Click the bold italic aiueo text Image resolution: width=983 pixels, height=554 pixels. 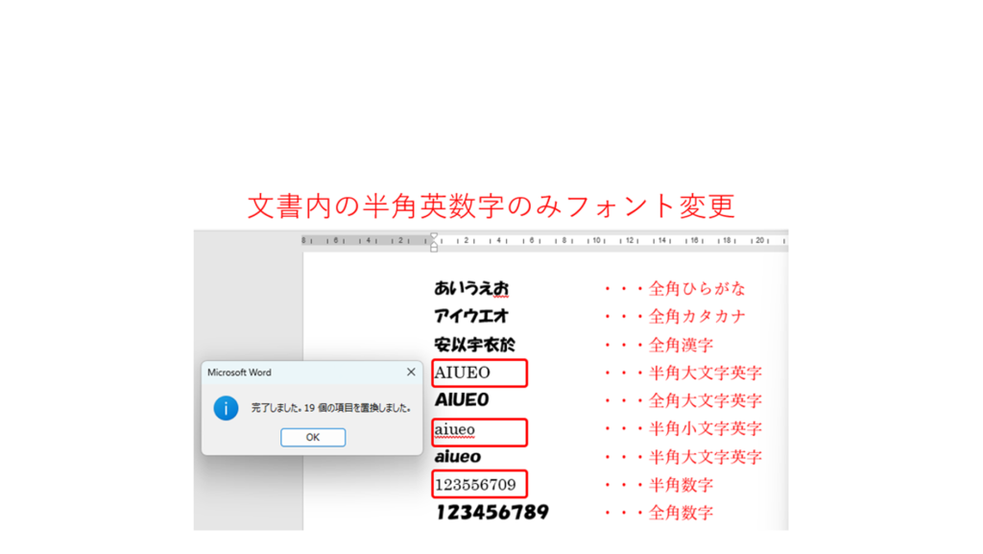pyautogui.click(x=458, y=457)
